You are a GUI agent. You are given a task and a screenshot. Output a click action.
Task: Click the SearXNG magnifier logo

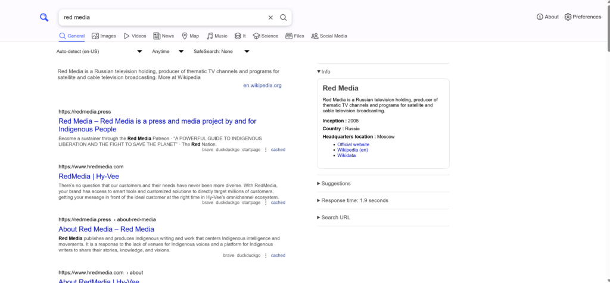click(x=44, y=17)
